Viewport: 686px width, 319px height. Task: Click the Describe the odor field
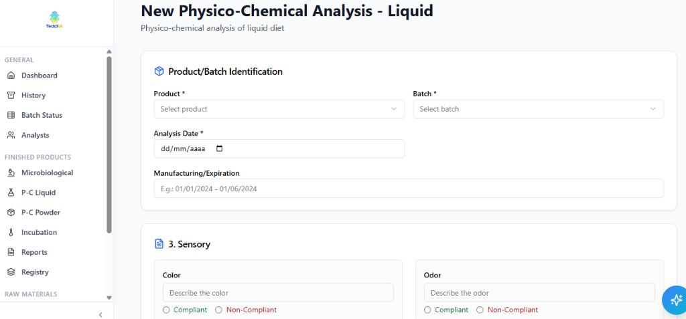(539, 292)
